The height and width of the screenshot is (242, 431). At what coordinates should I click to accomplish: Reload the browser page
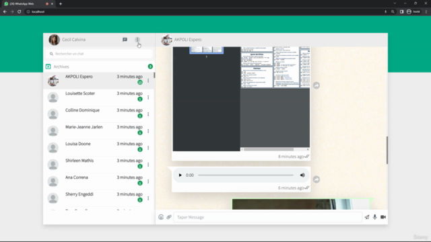pyautogui.click(x=20, y=11)
